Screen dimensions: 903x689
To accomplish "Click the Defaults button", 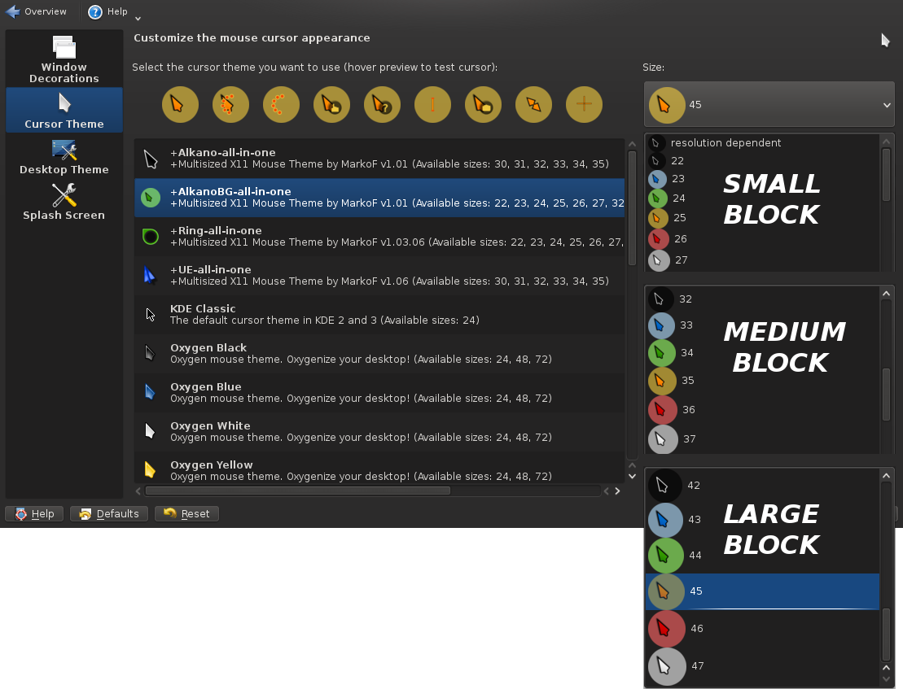I will click(109, 513).
